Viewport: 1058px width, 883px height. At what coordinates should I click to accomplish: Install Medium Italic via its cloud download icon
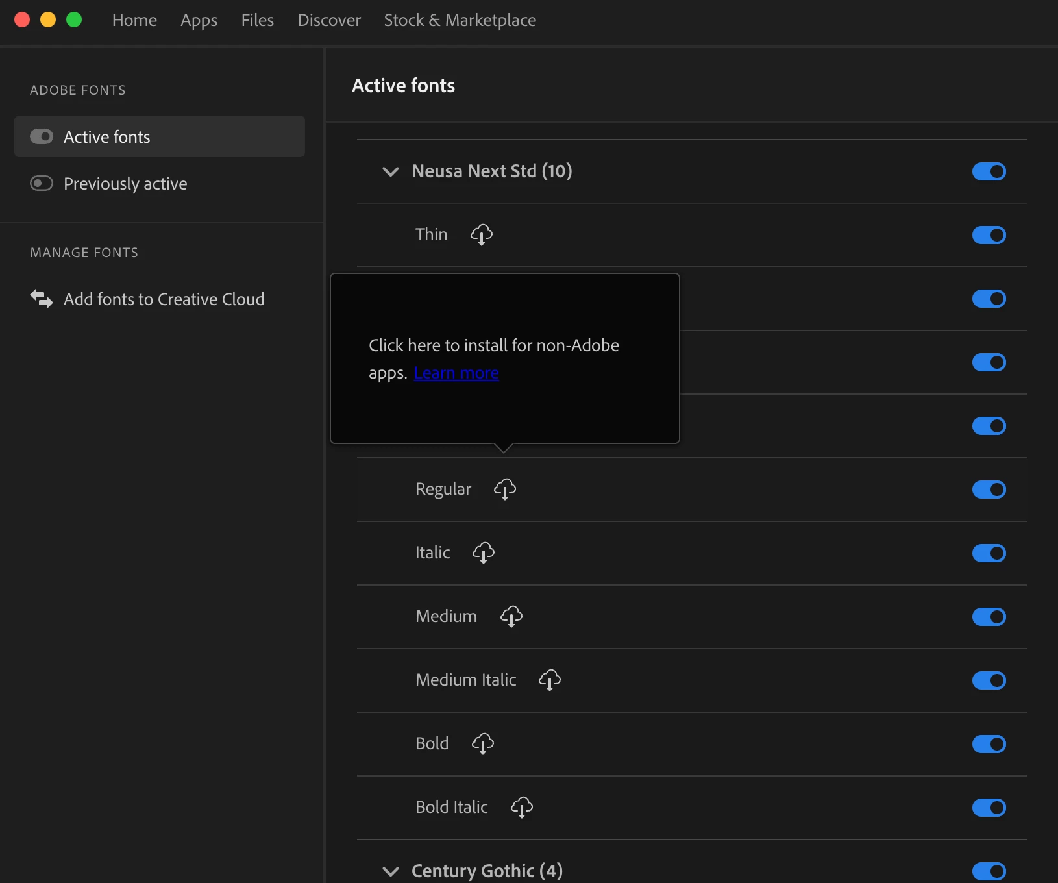[550, 680]
